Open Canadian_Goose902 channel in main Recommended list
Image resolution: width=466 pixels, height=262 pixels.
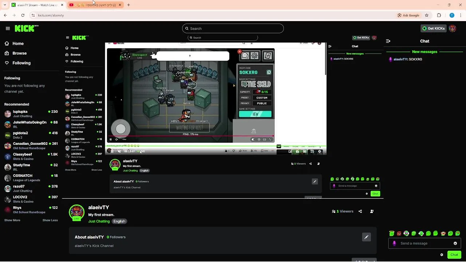[x=31, y=146]
